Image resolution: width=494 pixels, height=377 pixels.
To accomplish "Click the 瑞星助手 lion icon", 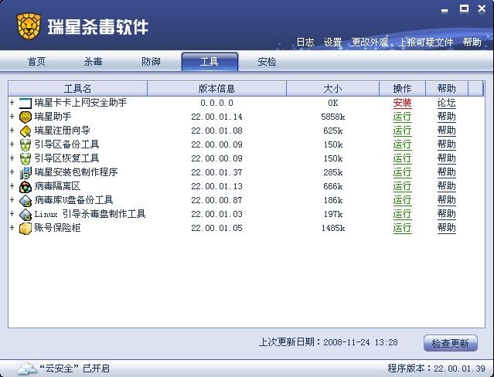I will coord(26,117).
